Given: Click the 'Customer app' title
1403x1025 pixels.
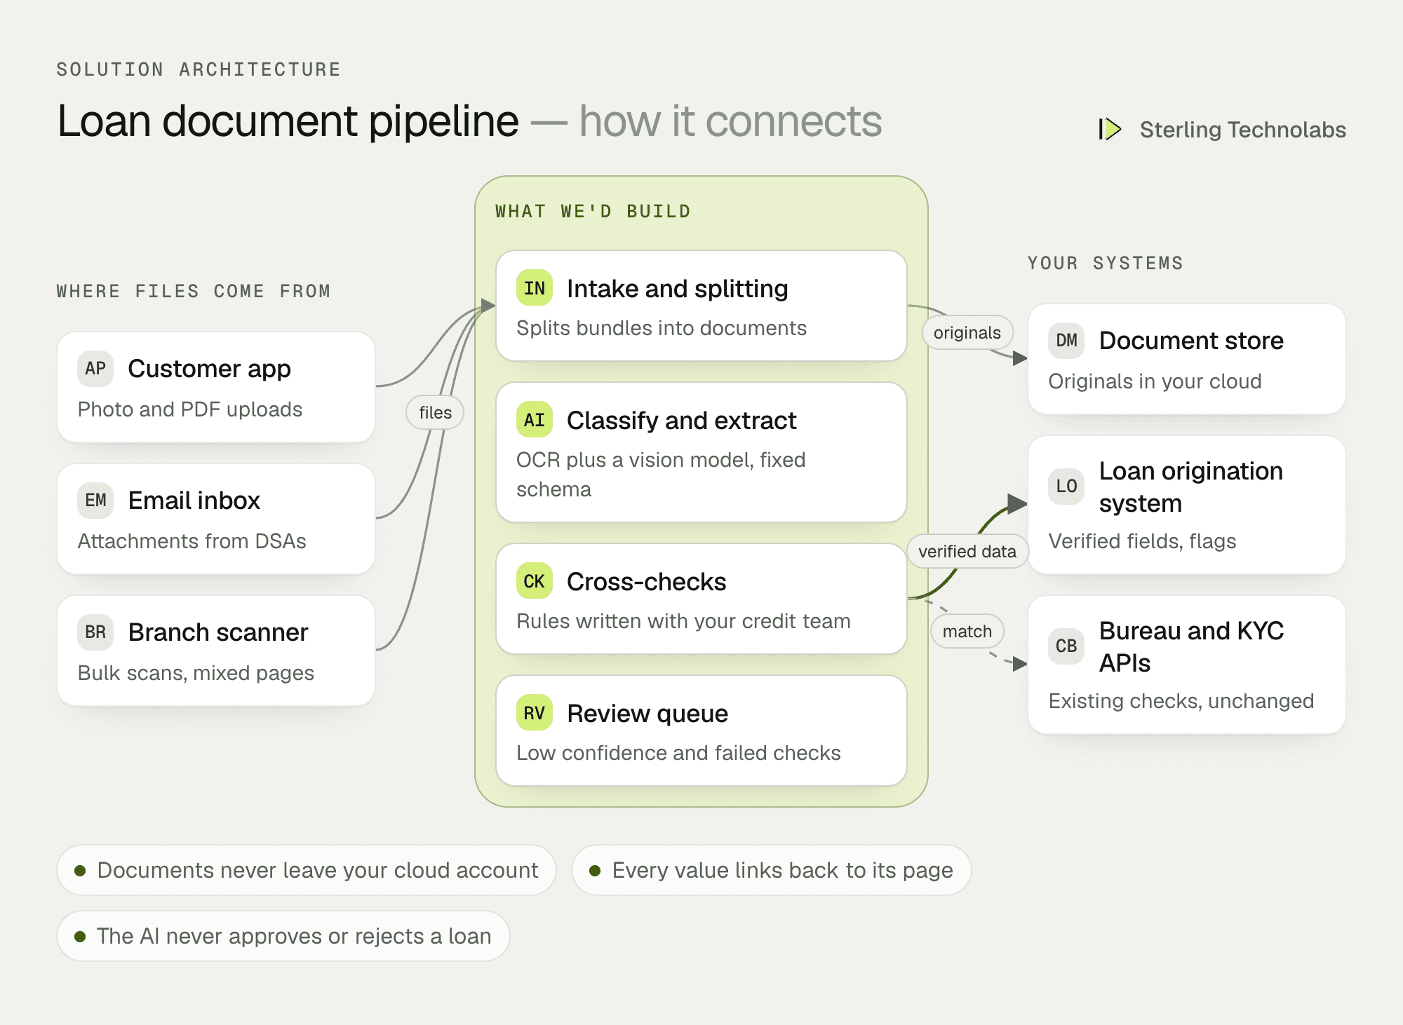Looking at the screenshot, I should tap(209, 369).
